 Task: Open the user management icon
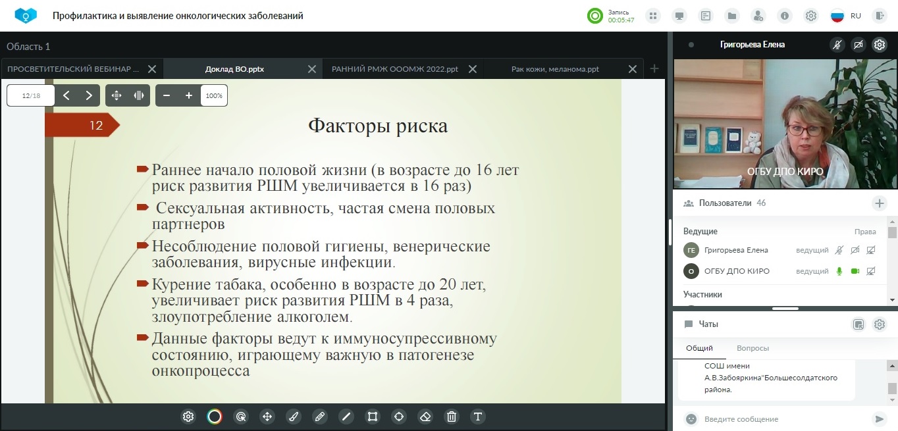click(x=758, y=16)
